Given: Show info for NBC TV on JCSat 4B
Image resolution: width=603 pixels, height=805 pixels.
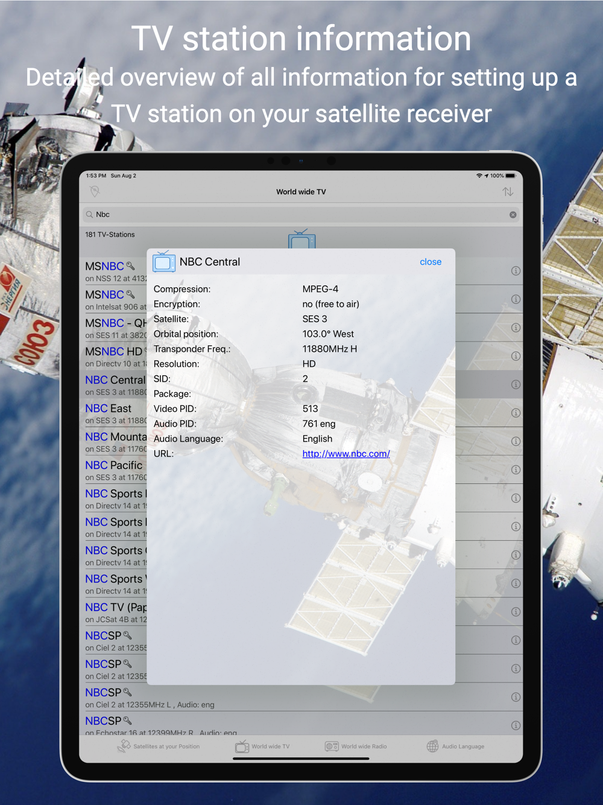Looking at the screenshot, I should pyautogui.click(x=516, y=612).
